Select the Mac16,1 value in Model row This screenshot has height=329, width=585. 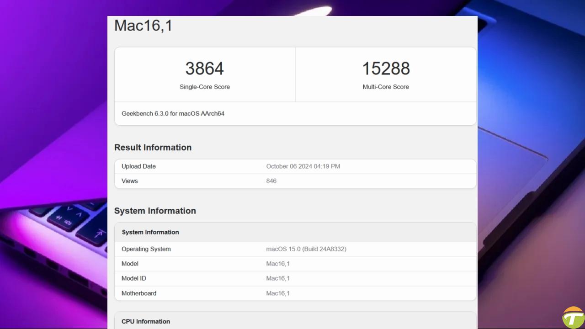[278, 264]
